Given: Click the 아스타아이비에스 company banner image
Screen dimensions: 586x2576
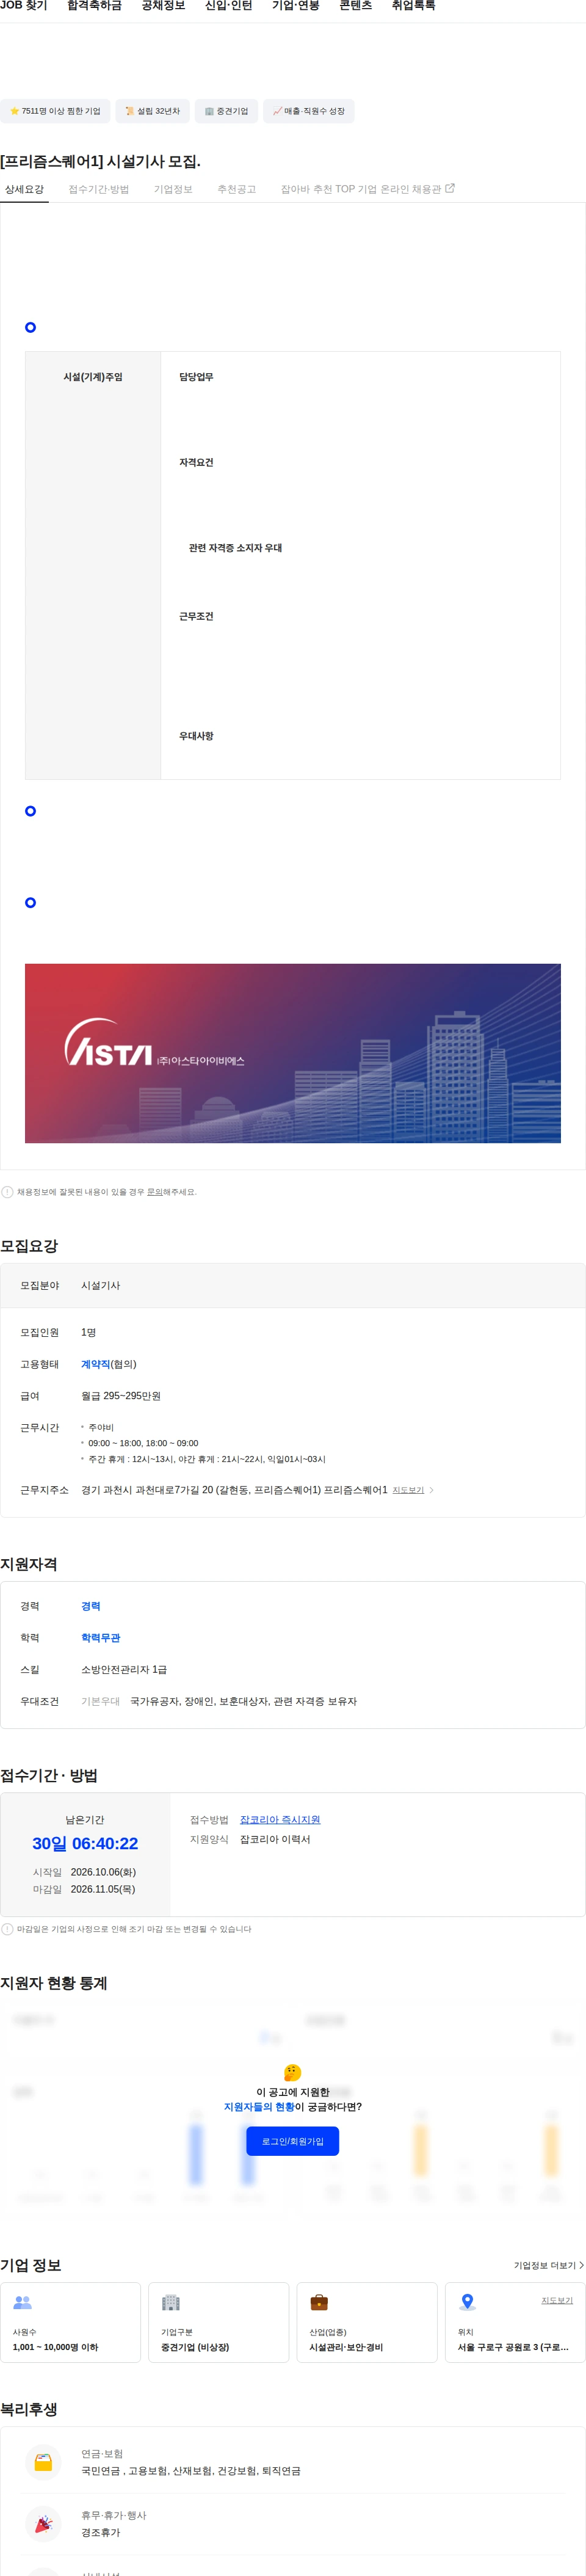Looking at the screenshot, I should [x=293, y=1053].
